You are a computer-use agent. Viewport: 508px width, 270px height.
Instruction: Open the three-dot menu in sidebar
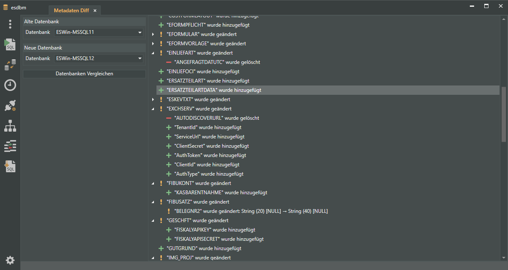(10, 24)
